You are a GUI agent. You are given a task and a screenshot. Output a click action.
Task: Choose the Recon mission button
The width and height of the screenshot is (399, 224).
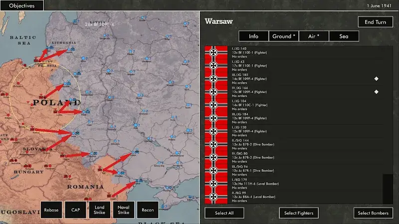tap(147, 210)
